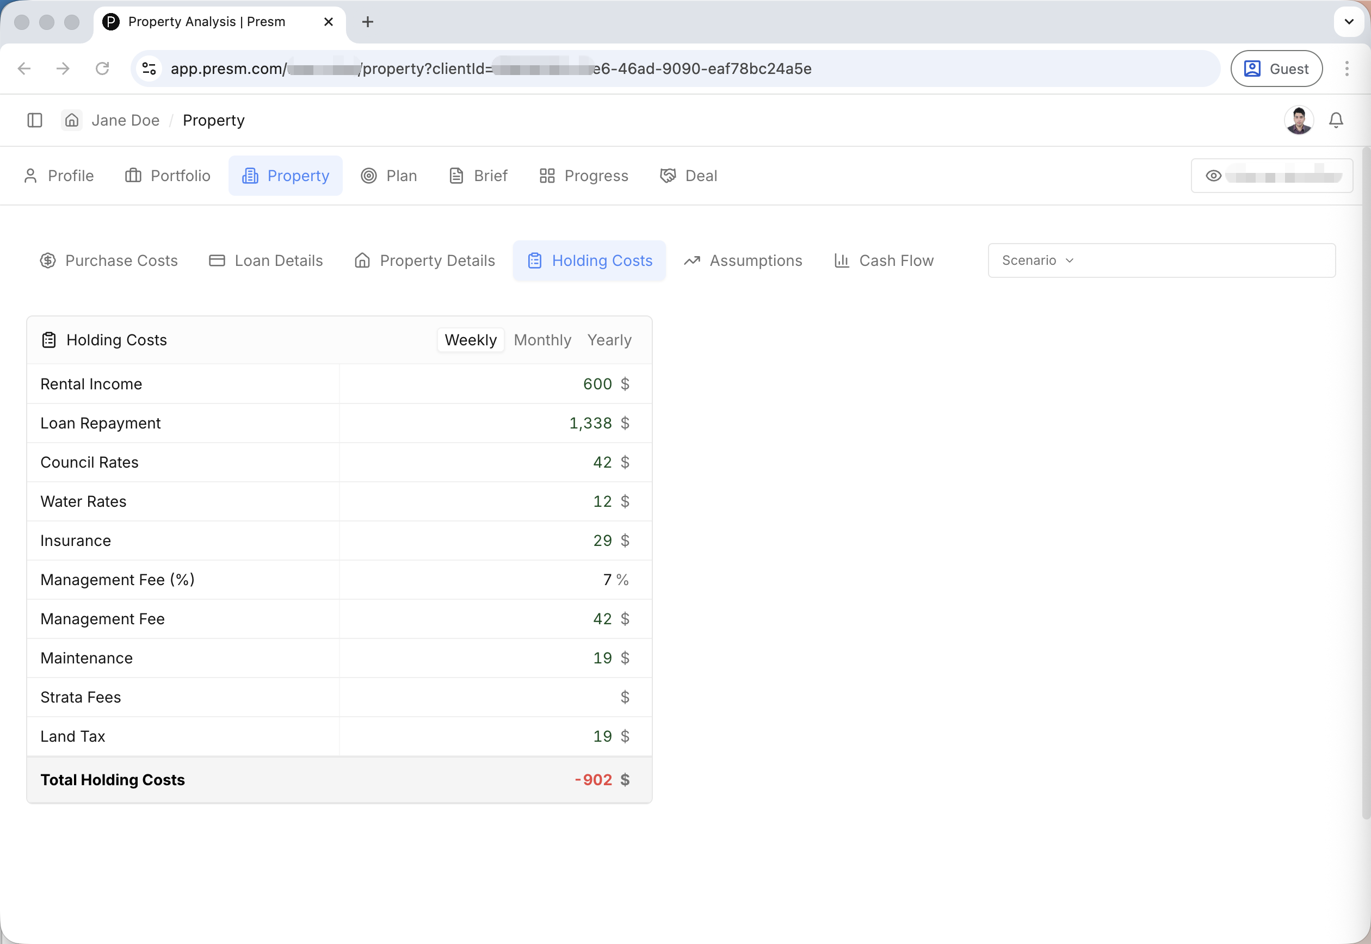Switch holding costs to Yearly view
Image resolution: width=1371 pixels, height=944 pixels.
pyautogui.click(x=609, y=340)
